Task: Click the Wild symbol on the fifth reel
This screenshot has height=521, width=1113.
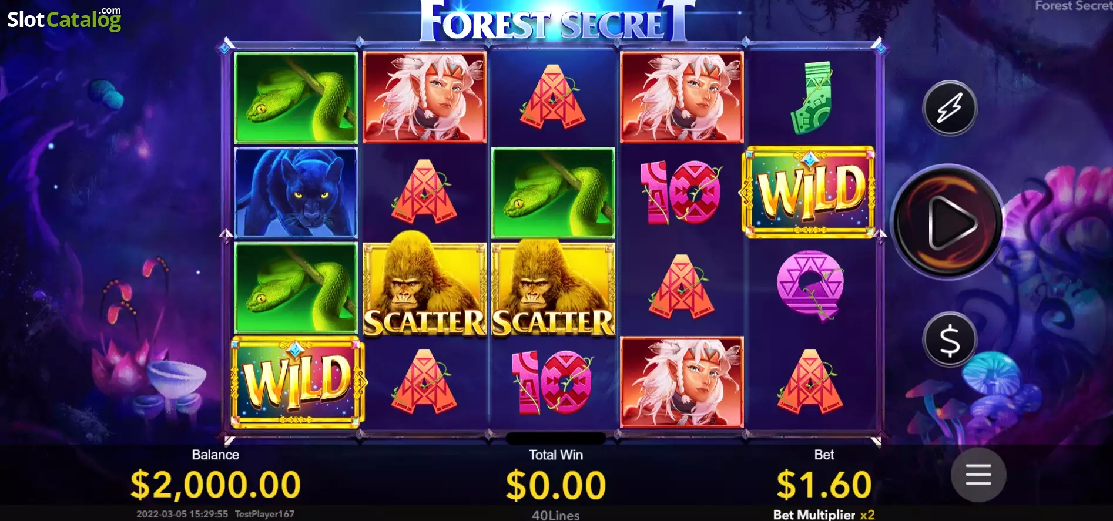Action: point(810,192)
